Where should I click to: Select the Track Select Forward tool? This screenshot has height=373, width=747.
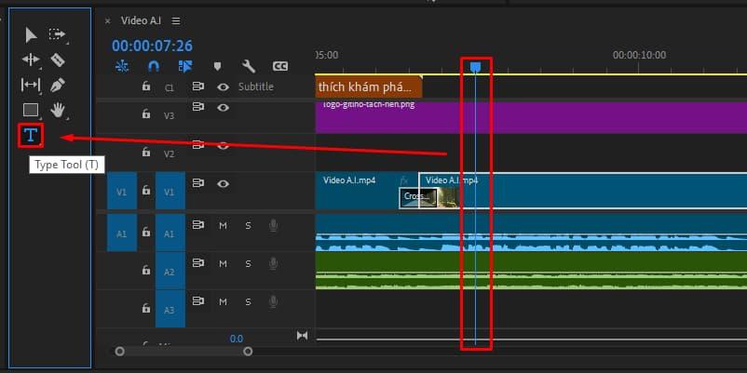pyautogui.click(x=57, y=34)
